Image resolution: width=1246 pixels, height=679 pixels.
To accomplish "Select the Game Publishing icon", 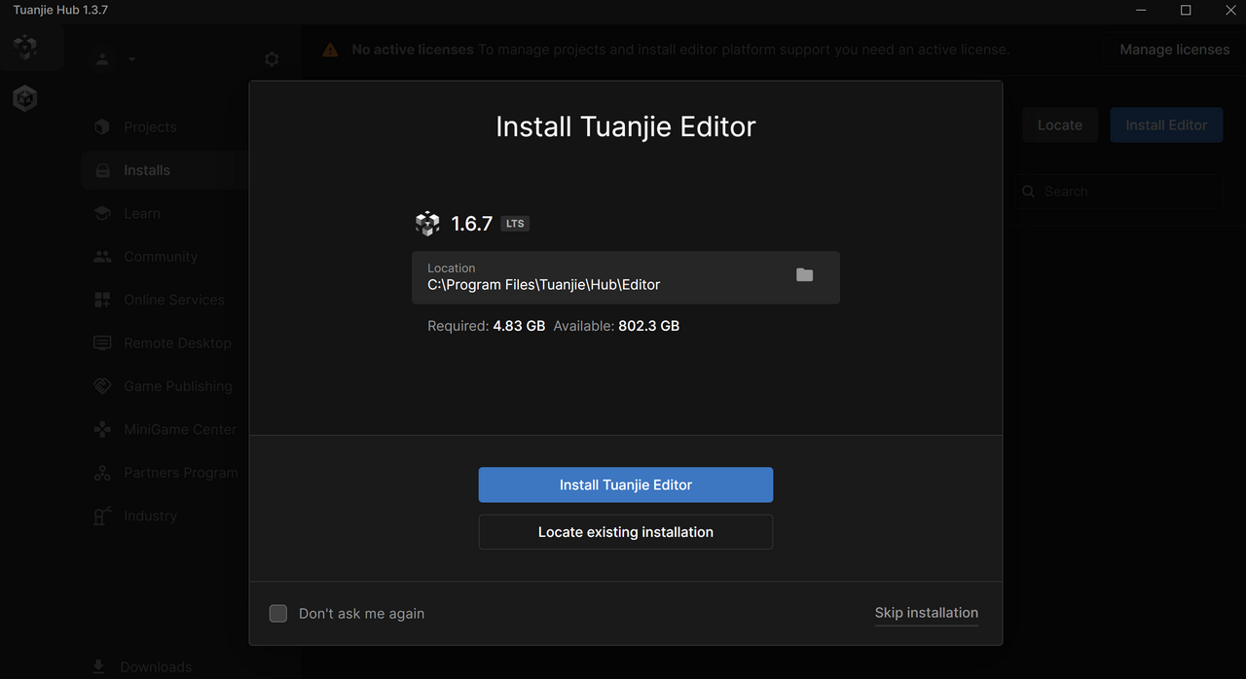I will click(101, 385).
